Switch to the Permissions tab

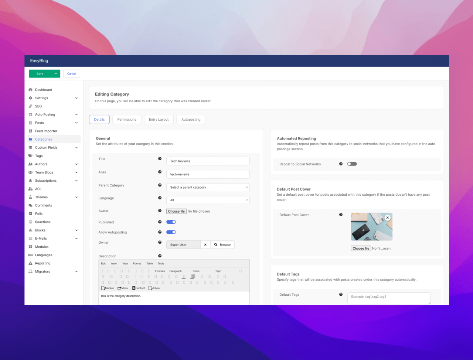tap(127, 119)
